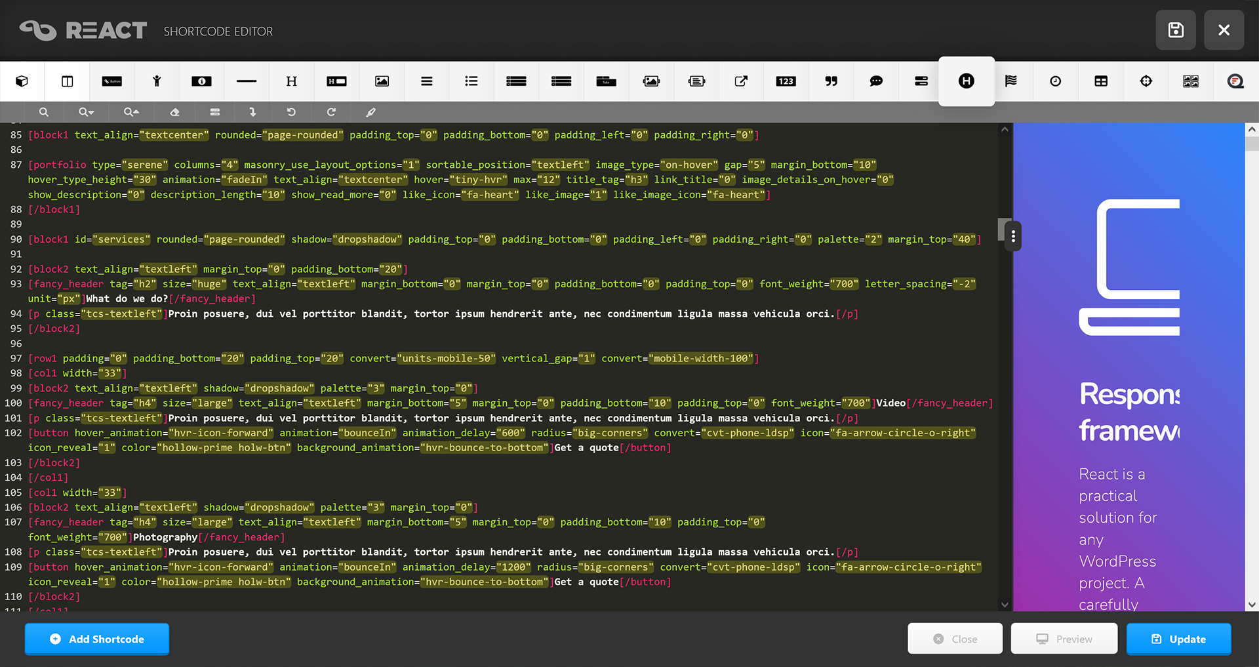Click the external link shortcode icon
The height and width of the screenshot is (667, 1259).
(x=741, y=81)
